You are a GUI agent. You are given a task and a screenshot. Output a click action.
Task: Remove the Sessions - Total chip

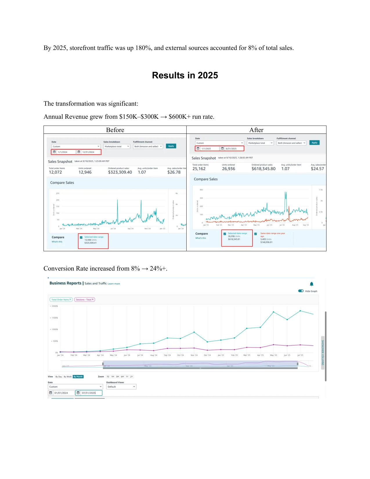(93, 300)
